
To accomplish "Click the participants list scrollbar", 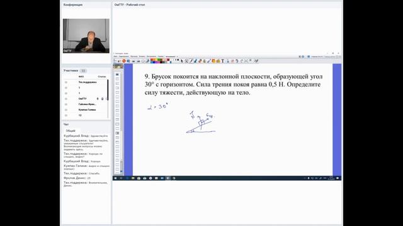I will [x=108, y=90].
